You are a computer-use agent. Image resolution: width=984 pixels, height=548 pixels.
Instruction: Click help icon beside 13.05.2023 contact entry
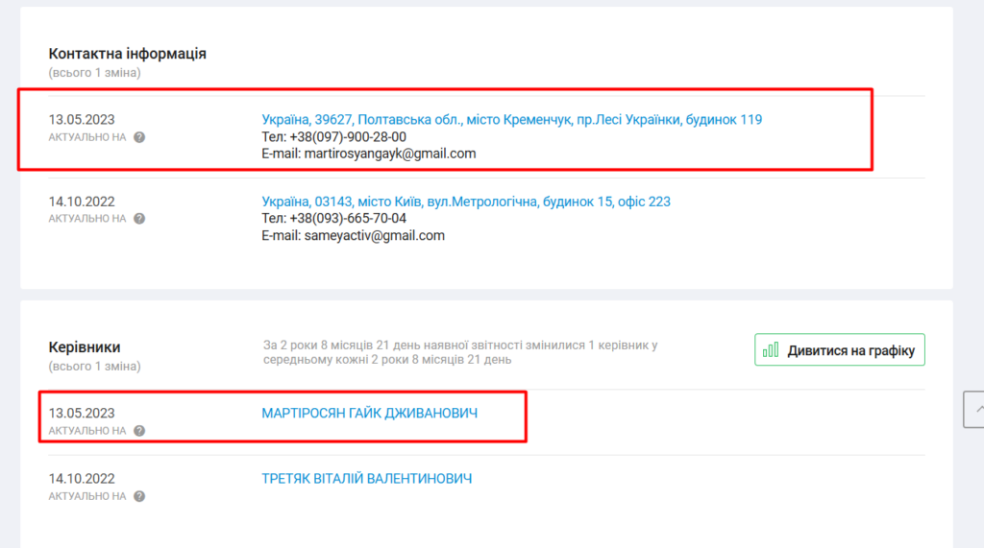(x=139, y=137)
